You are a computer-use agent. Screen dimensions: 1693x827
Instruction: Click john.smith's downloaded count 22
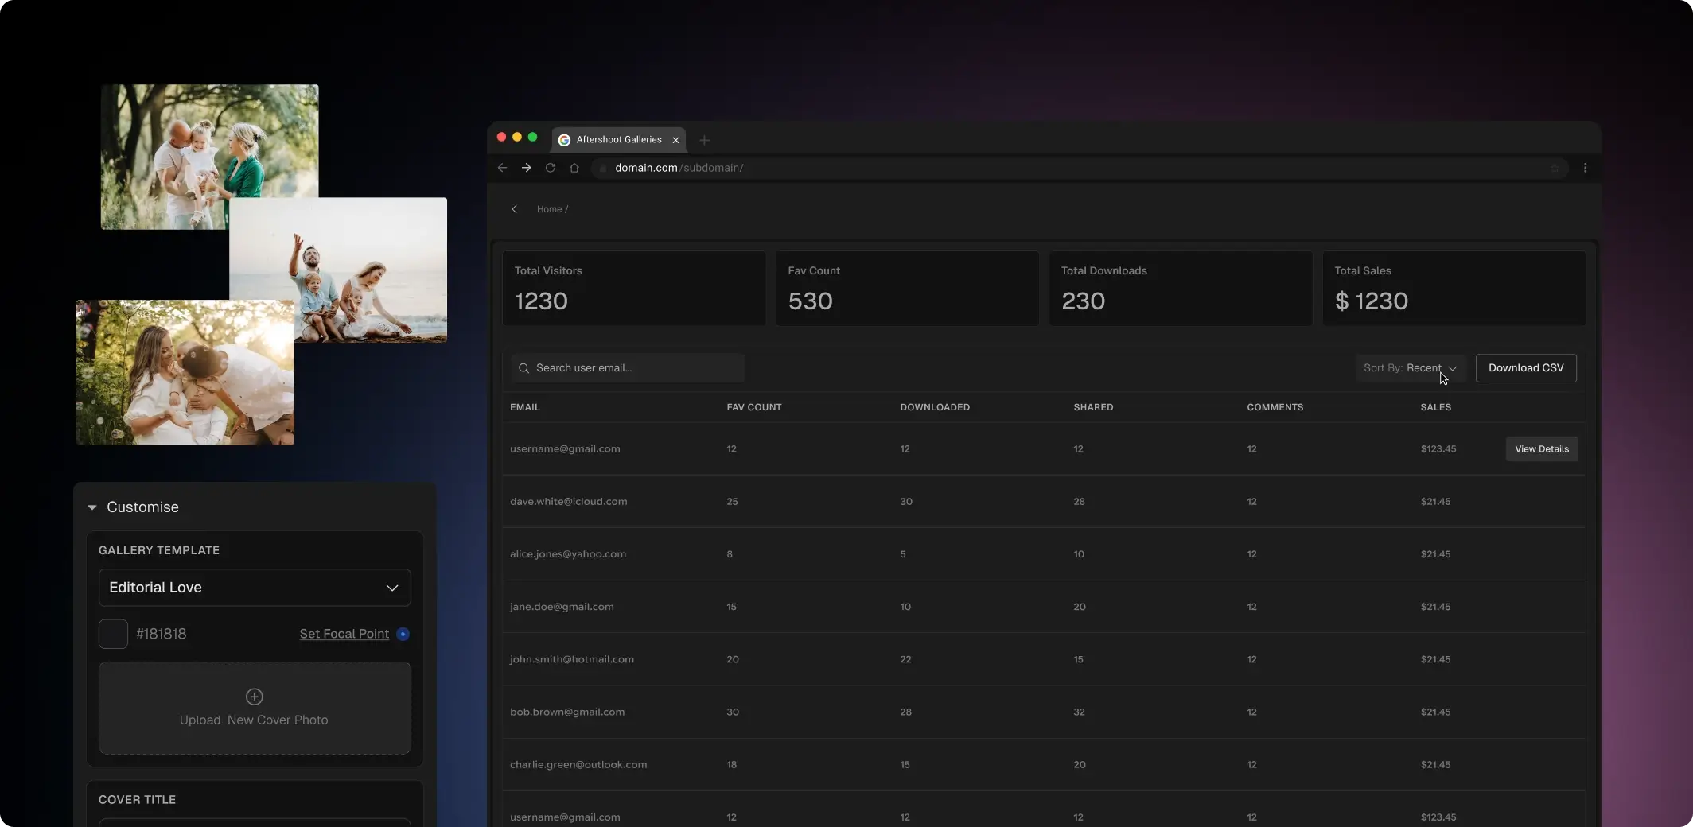[x=905, y=659]
